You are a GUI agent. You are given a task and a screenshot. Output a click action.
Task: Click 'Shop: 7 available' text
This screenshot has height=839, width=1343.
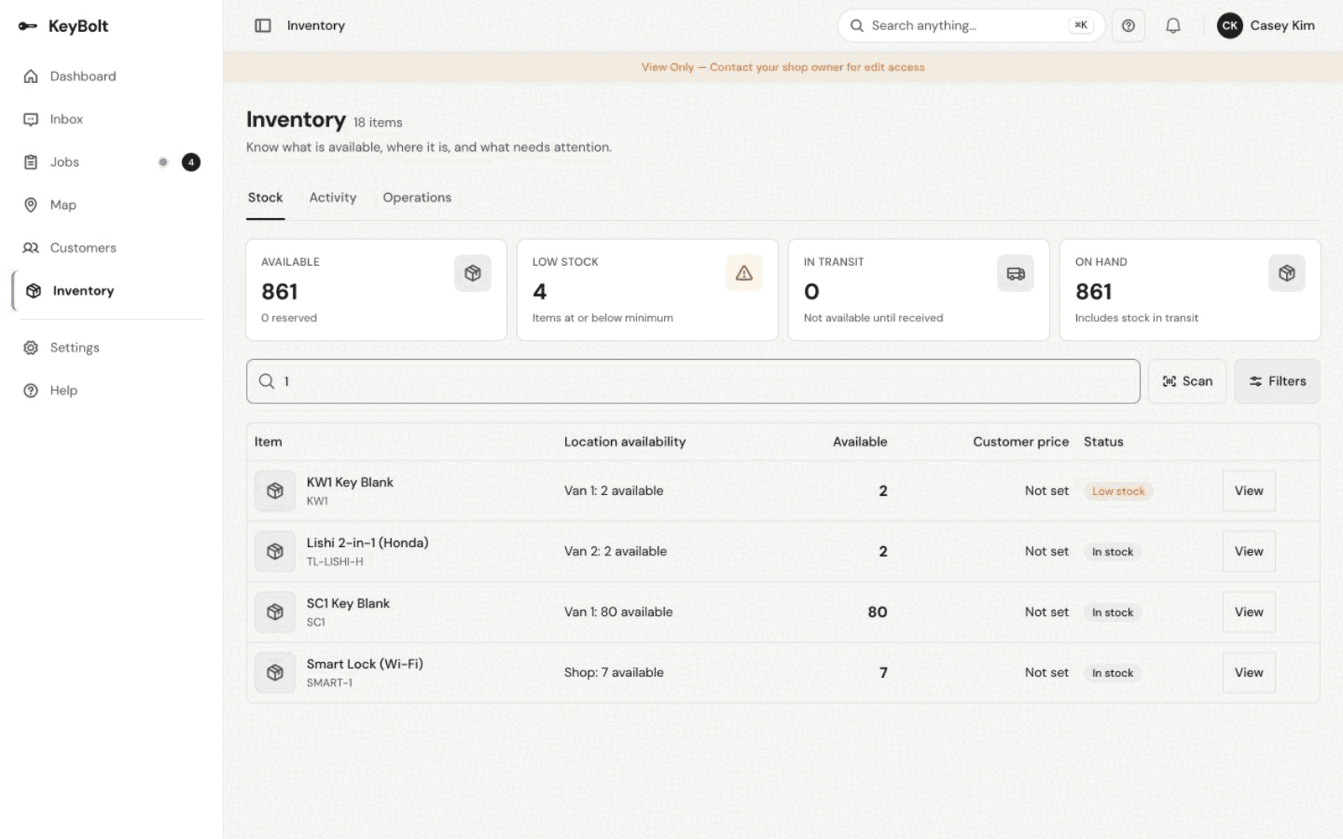(x=614, y=672)
